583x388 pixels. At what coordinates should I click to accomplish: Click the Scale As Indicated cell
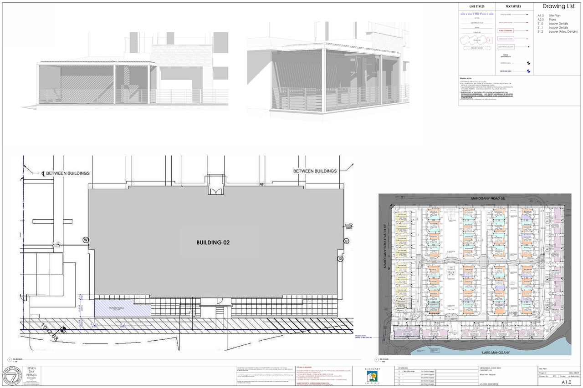point(569,376)
